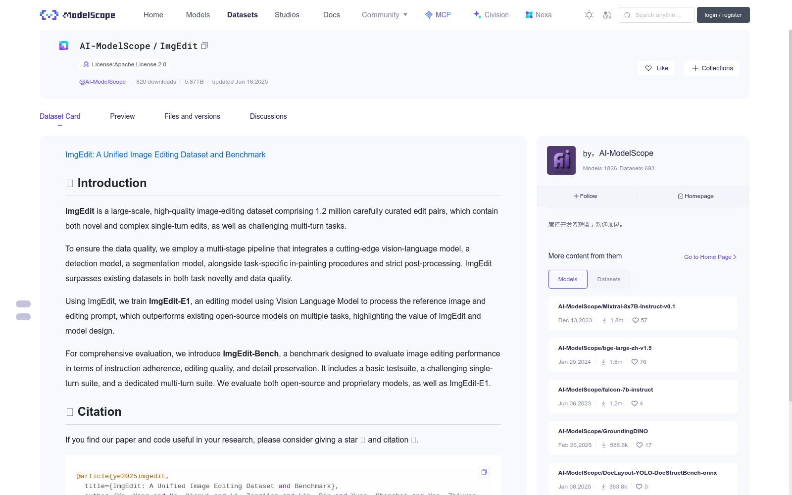Switch language with the translate icon
792x495 pixels.
click(607, 15)
